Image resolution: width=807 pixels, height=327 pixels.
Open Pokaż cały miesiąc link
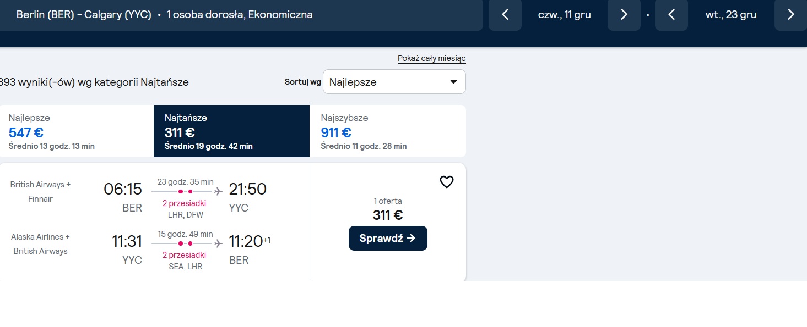coord(432,58)
